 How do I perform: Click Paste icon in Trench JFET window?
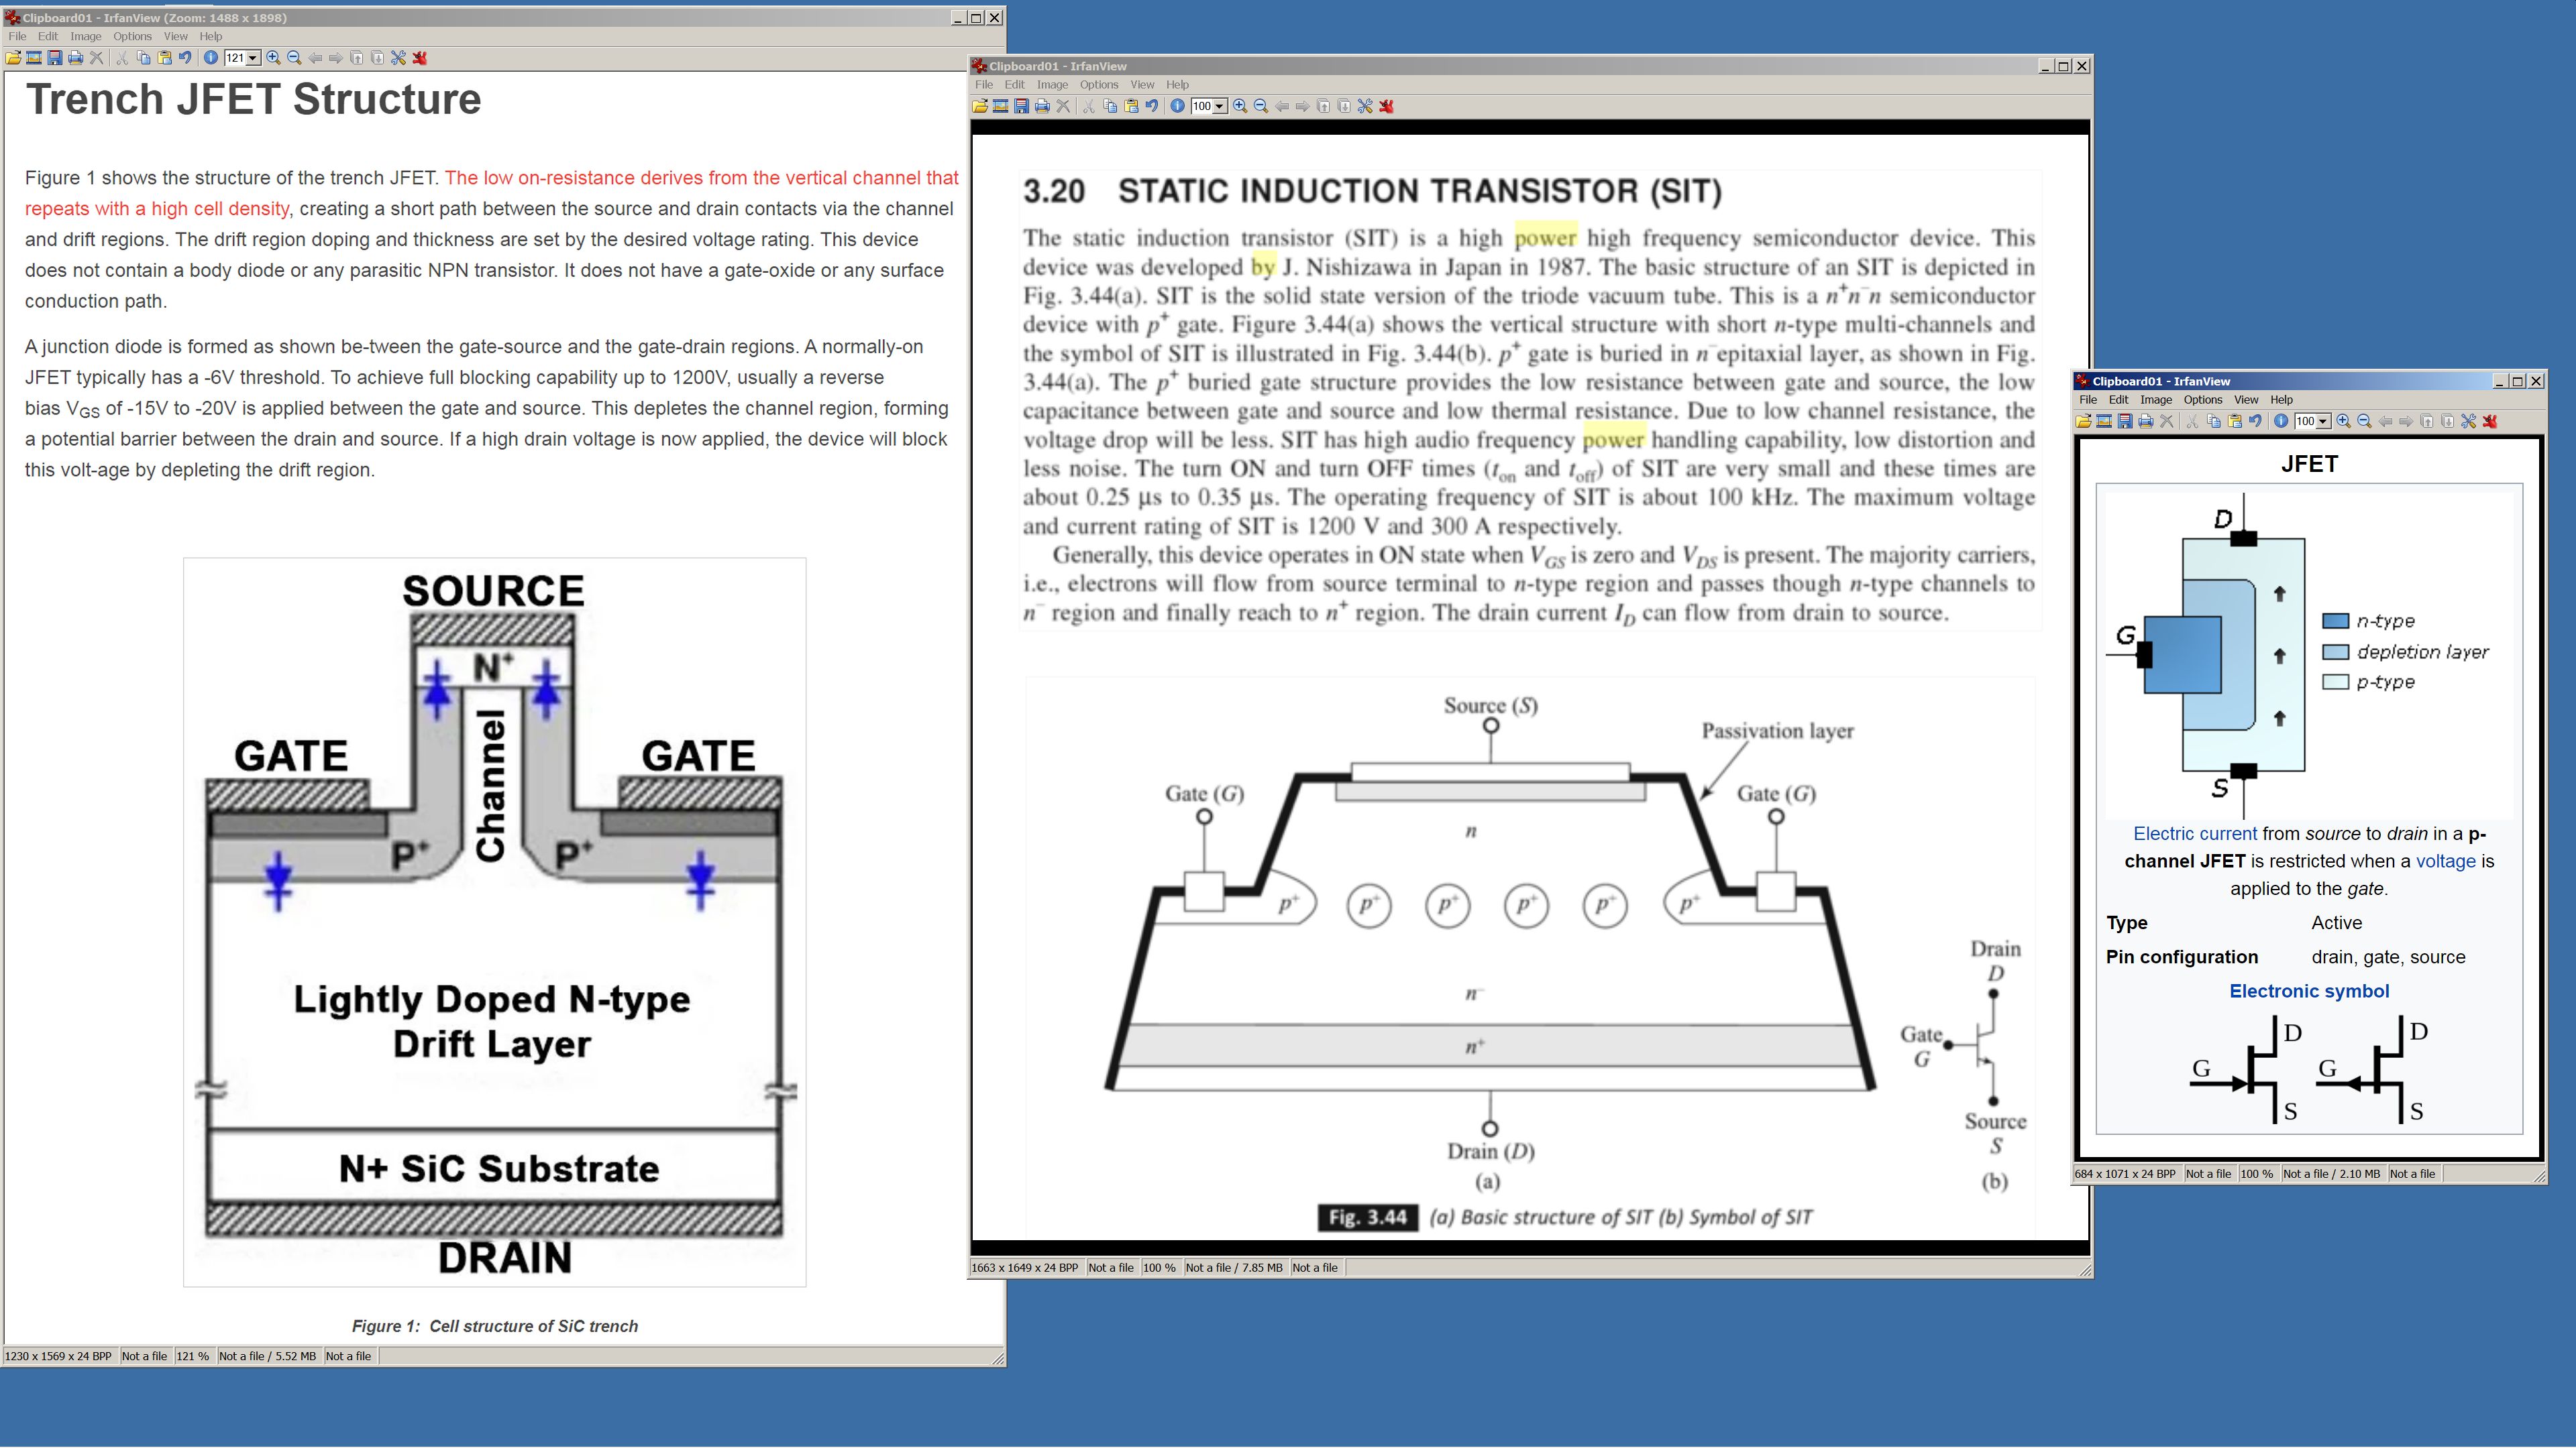pos(164,58)
